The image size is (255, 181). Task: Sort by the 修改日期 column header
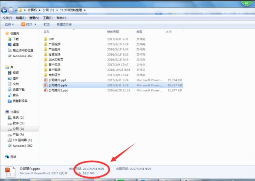point(113,32)
